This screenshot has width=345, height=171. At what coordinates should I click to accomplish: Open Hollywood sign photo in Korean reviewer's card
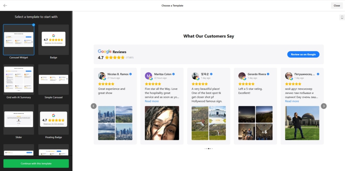[200, 123]
